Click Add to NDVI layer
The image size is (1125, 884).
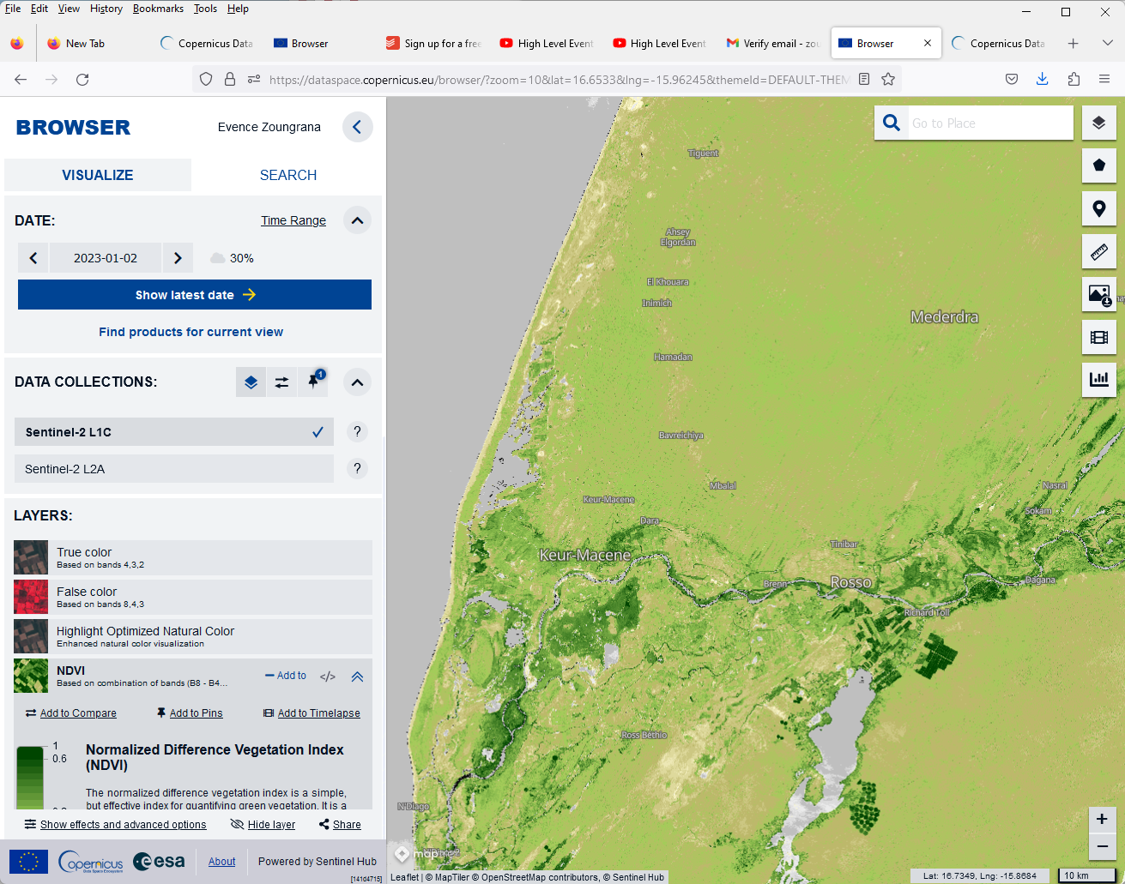[x=286, y=676]
